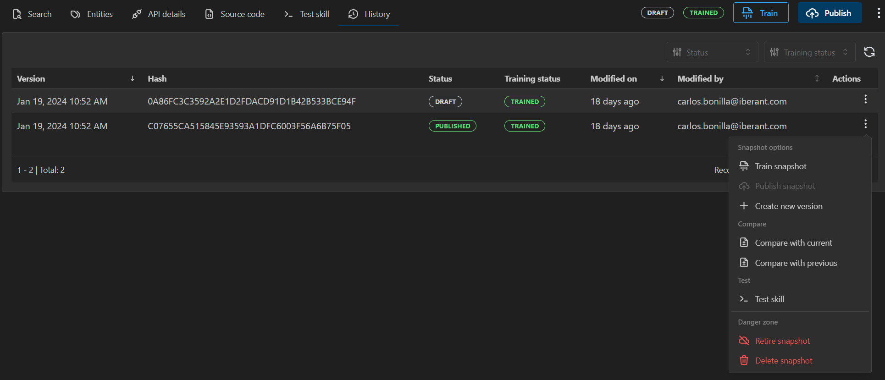The image size is (885, 380).
Task: Sort by Modified on column arrow
Action: [x=662, y=78]
